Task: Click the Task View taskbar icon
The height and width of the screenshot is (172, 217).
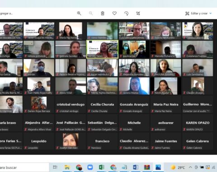Action: point(55,167)
